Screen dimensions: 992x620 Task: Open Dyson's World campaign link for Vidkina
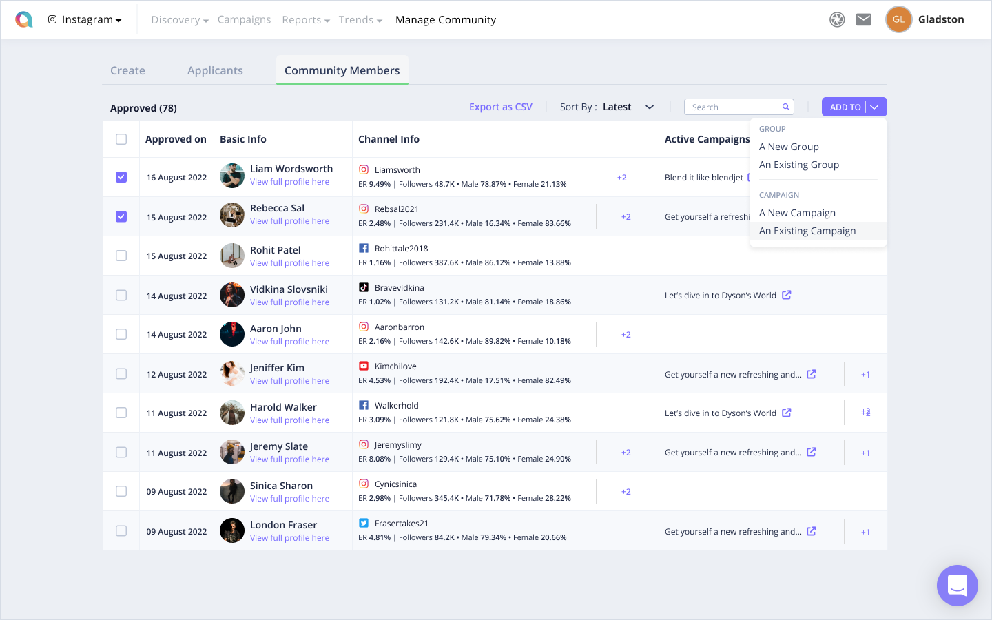pyautogui.click(x=786, y=295)
